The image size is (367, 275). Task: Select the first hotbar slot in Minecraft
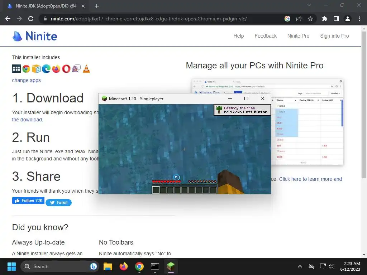tap(156, 190)
